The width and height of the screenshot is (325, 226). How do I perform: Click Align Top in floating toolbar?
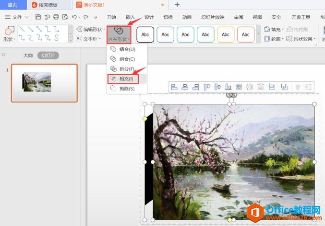(x=206, y=87)
